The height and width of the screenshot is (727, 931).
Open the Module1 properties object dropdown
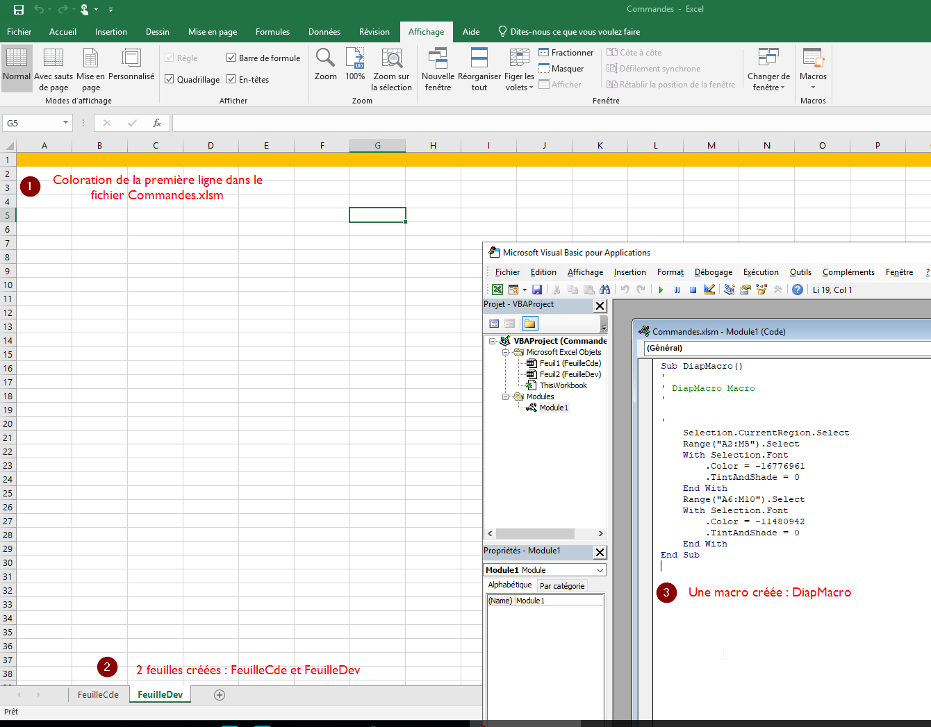tap(600, 570)
